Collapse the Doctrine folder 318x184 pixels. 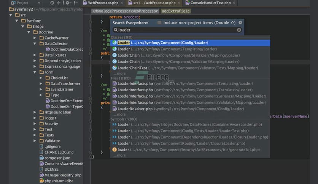(x=29, y=32)
